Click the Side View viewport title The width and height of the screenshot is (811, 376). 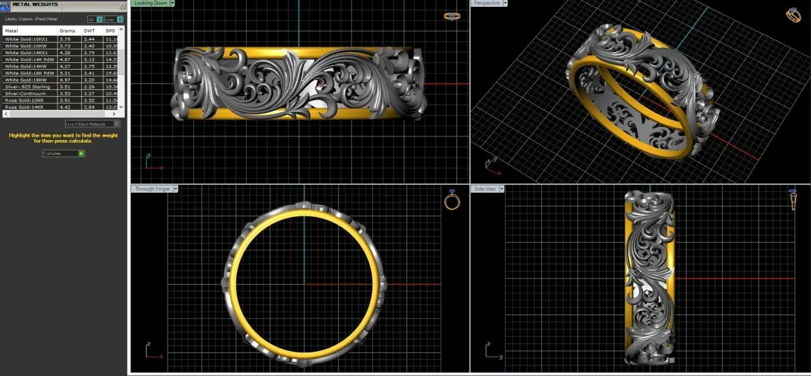point(485,189)
